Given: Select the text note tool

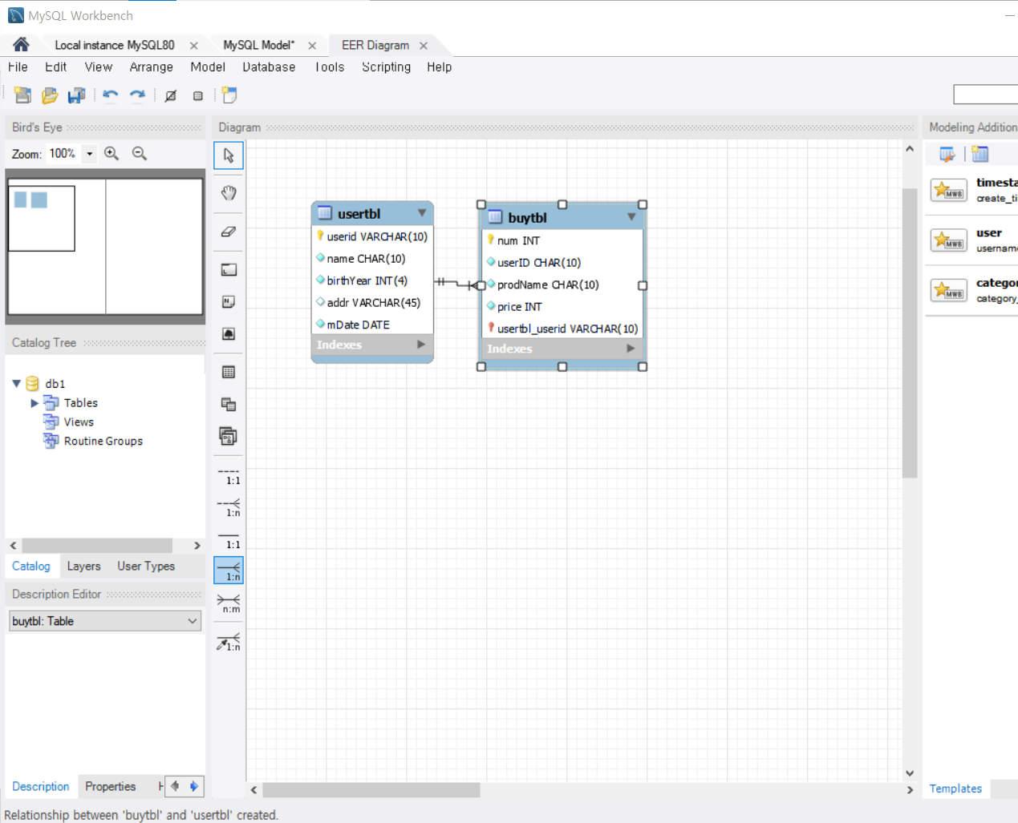Looking at the screenshot, I should coord(229,302).
